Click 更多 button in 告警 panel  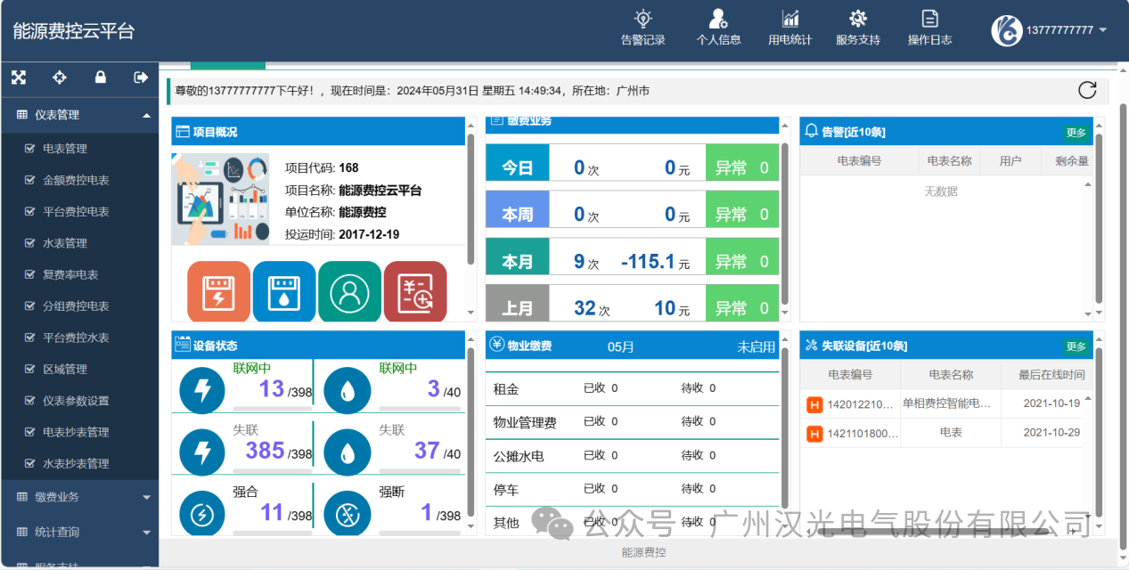point(1076,133)
